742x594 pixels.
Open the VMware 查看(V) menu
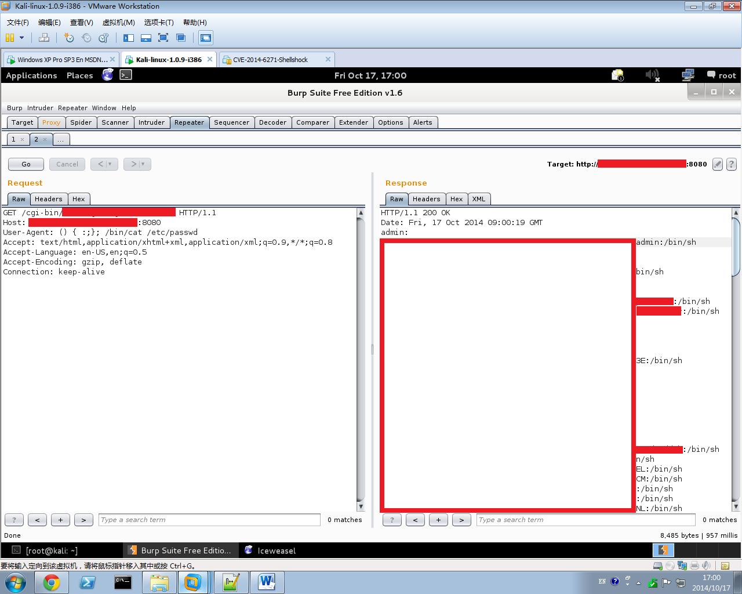tap(81, 22)
